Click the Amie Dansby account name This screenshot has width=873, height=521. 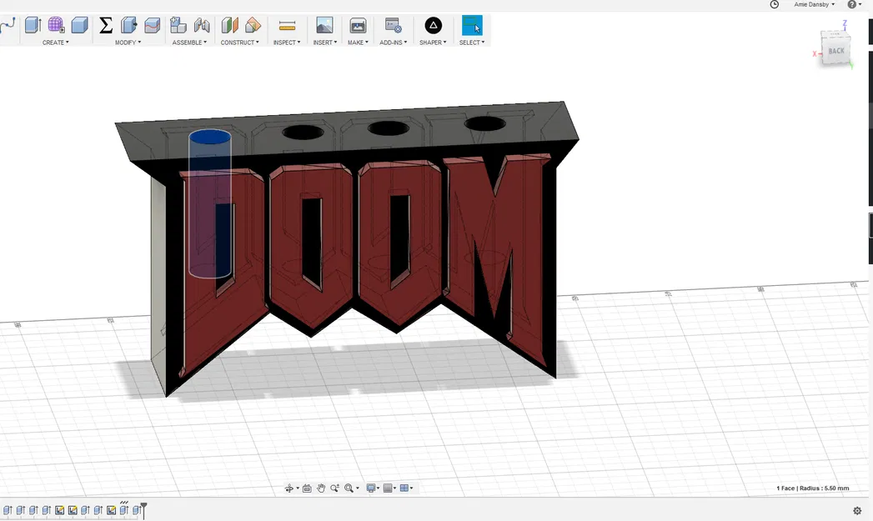click(814, 4)
